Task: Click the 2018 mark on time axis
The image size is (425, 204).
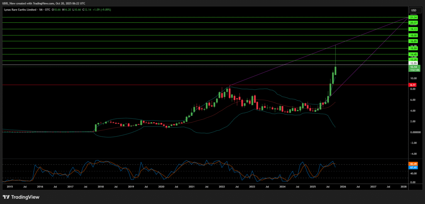Action: [100, 187]
